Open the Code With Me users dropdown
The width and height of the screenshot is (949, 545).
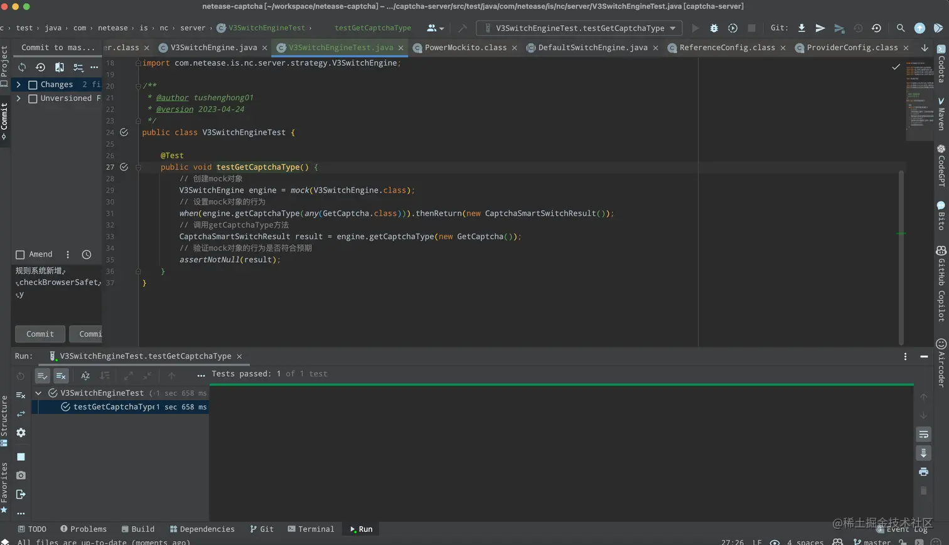click(435, 28)
